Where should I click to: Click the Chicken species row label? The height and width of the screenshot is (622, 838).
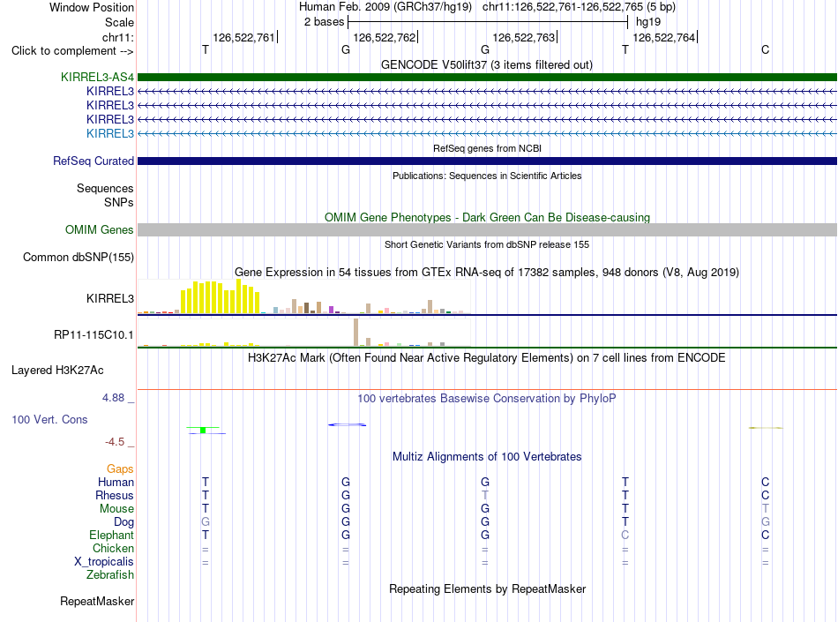click(x=113, y=548)
